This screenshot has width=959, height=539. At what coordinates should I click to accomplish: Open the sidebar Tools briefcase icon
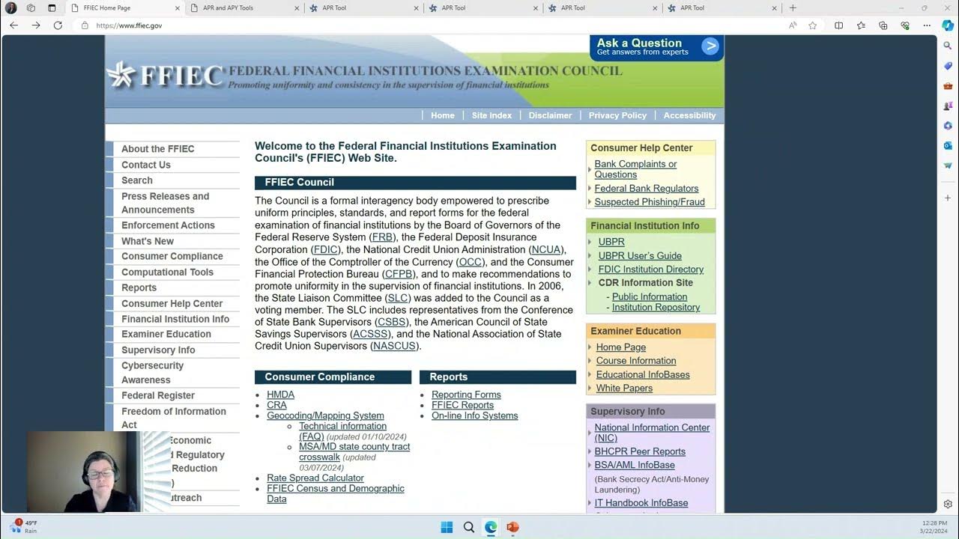coord(948,86)
